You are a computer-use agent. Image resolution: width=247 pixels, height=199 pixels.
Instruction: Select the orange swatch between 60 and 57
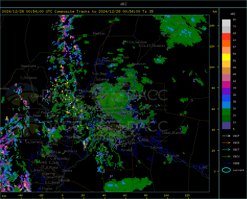click(226, 44)
